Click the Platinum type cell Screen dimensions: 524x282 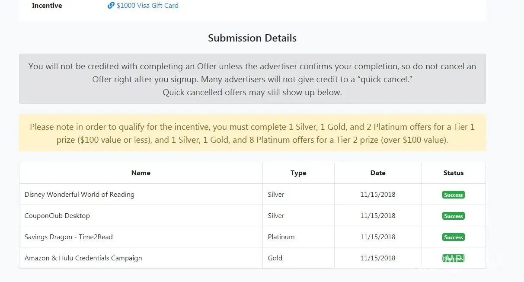point(281,237)
